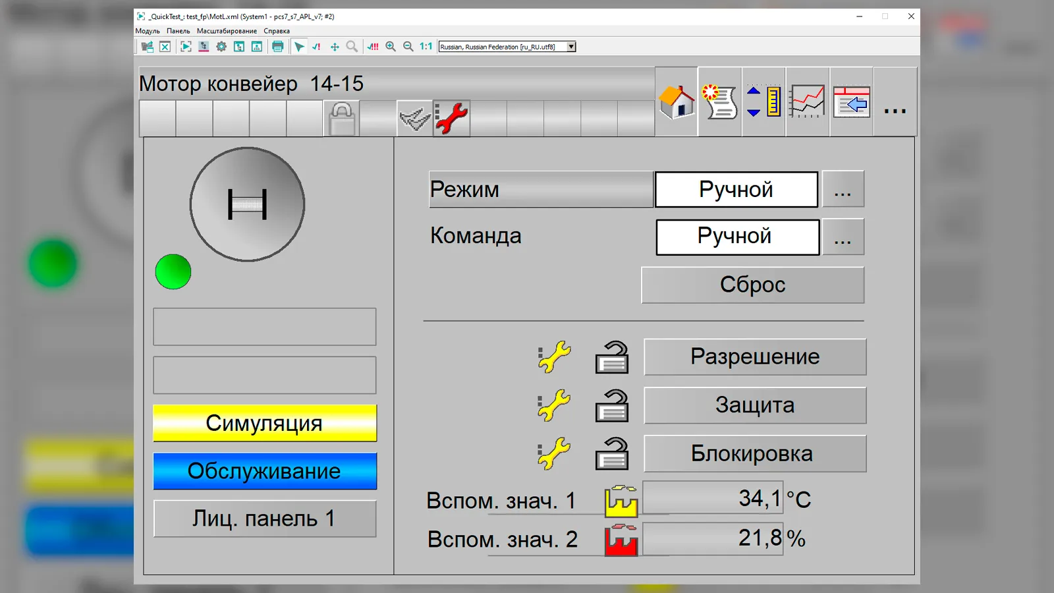Click the toolbar icon underlined in red

(x=204, y=47)
